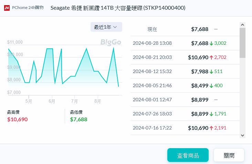Click the product title Seagate 14TB text
Viewport: 252px width, 164px height.
pos(118,8)
